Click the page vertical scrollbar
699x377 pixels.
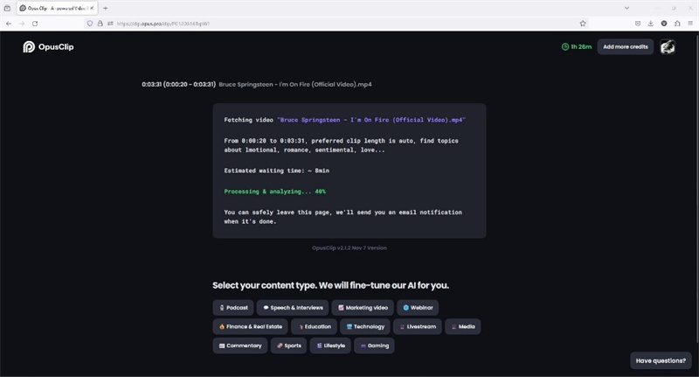[696, 187]
